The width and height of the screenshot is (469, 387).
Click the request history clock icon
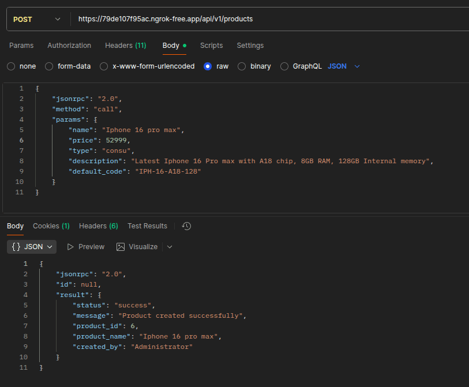click(186, 226)
